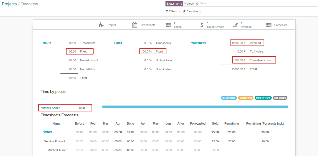This screenshot has height=156, width=318.
Task: Click the Timesheets/Forecasts heading
Action: [x=59, y=115]
